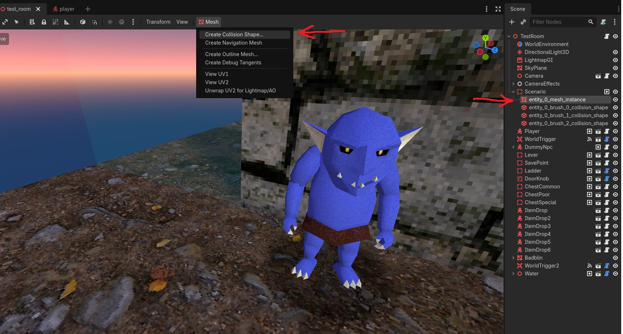Viewport: 623px width, 334px height.
Task: Collapse the TestRoom root node
Action: click(x=509, y=36)
